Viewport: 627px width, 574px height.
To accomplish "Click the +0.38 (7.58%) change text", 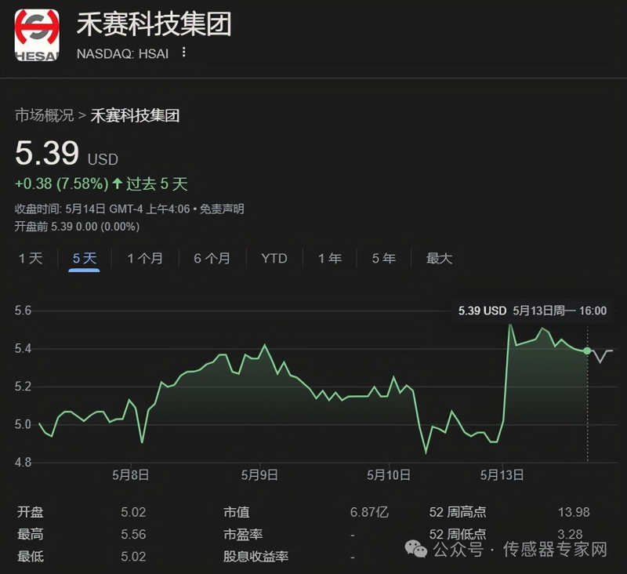I will pyautogui.click(x=62, y=183).
